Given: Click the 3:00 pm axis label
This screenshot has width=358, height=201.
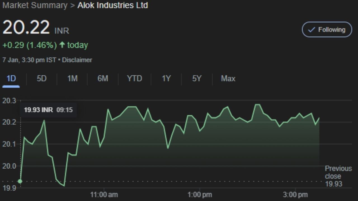Looking at the screenshot, I should coord(295,195).
